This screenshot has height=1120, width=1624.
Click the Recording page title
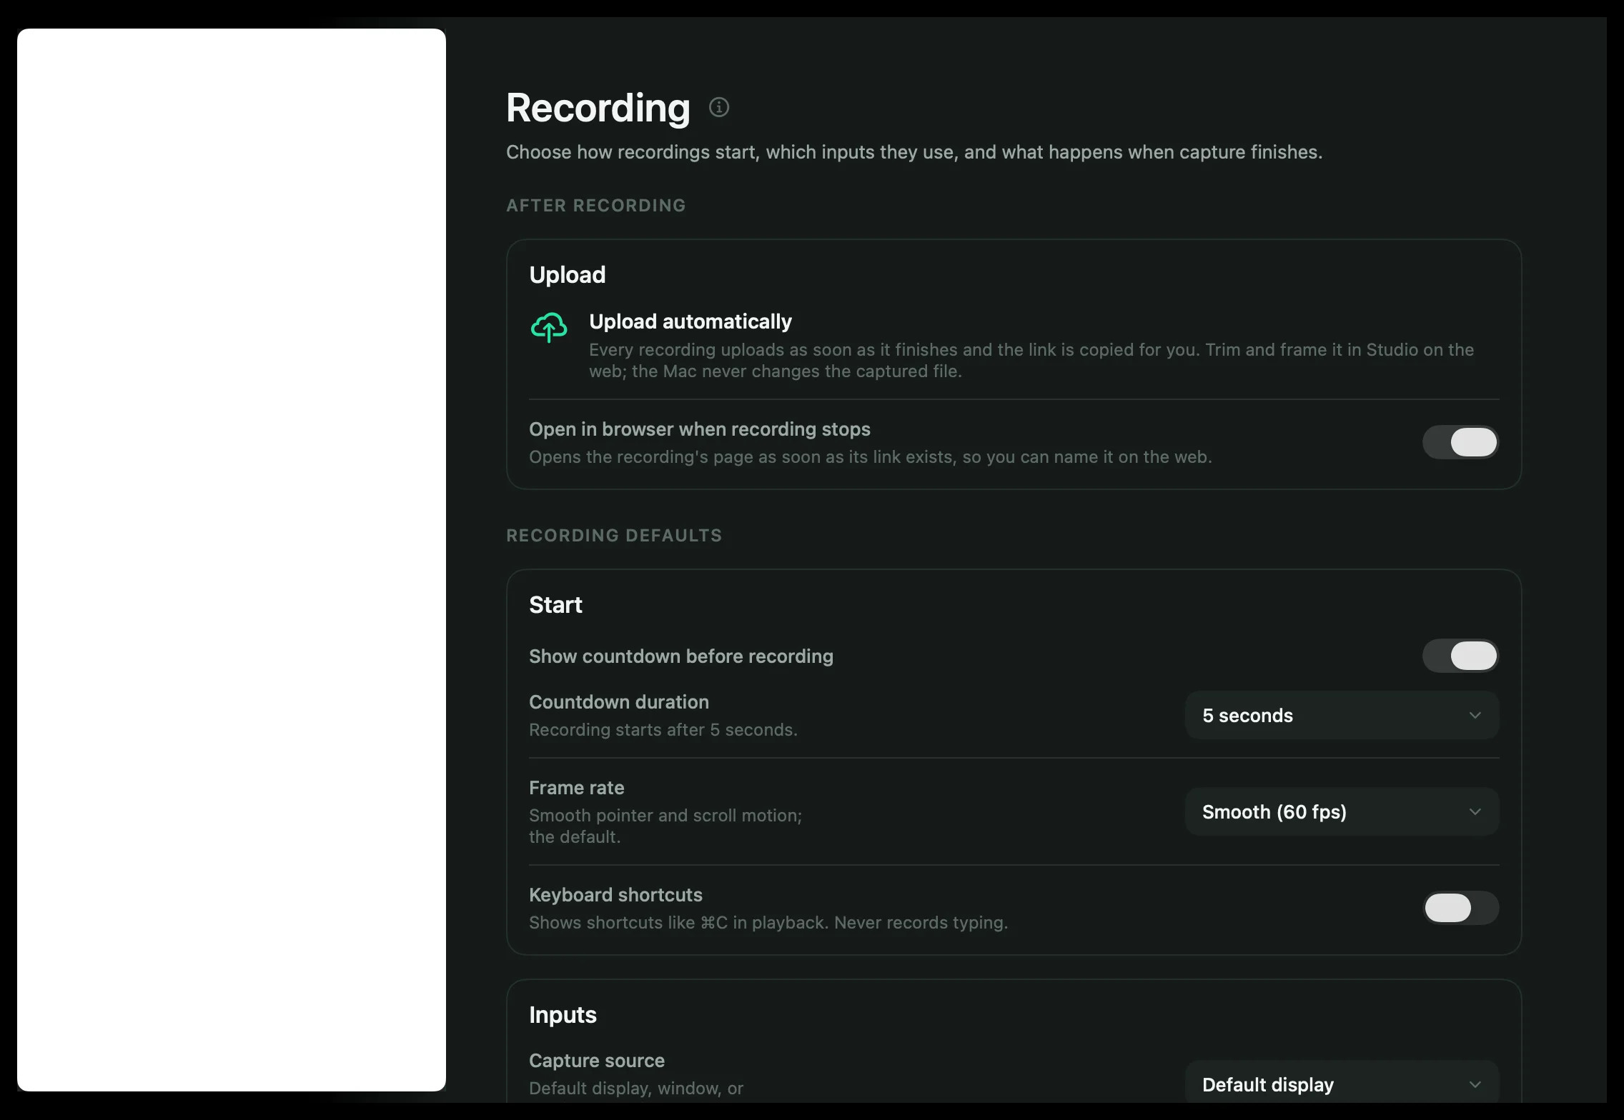[x=598, y=108]
